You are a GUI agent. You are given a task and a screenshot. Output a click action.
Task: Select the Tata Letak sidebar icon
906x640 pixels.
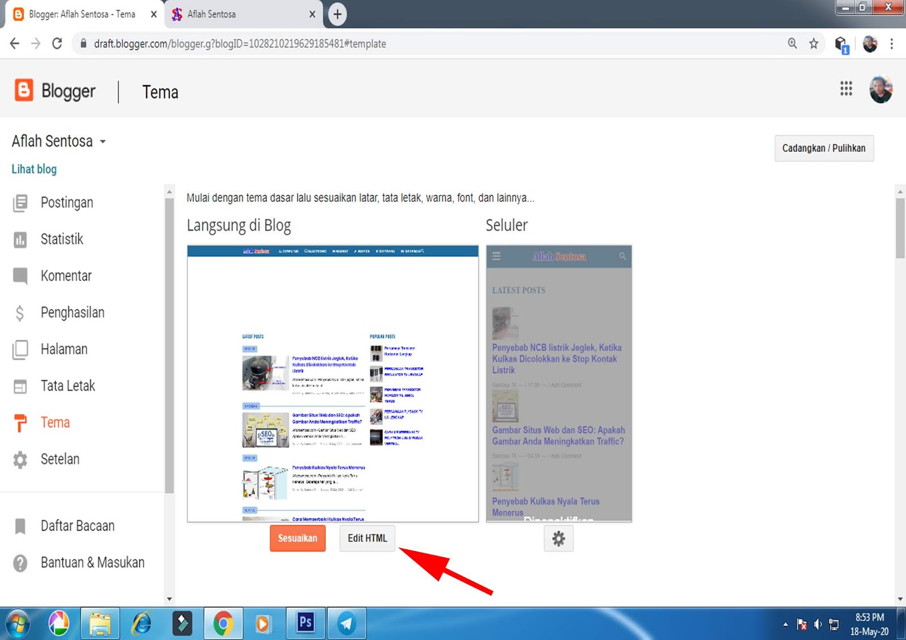[x=21, y=385]
